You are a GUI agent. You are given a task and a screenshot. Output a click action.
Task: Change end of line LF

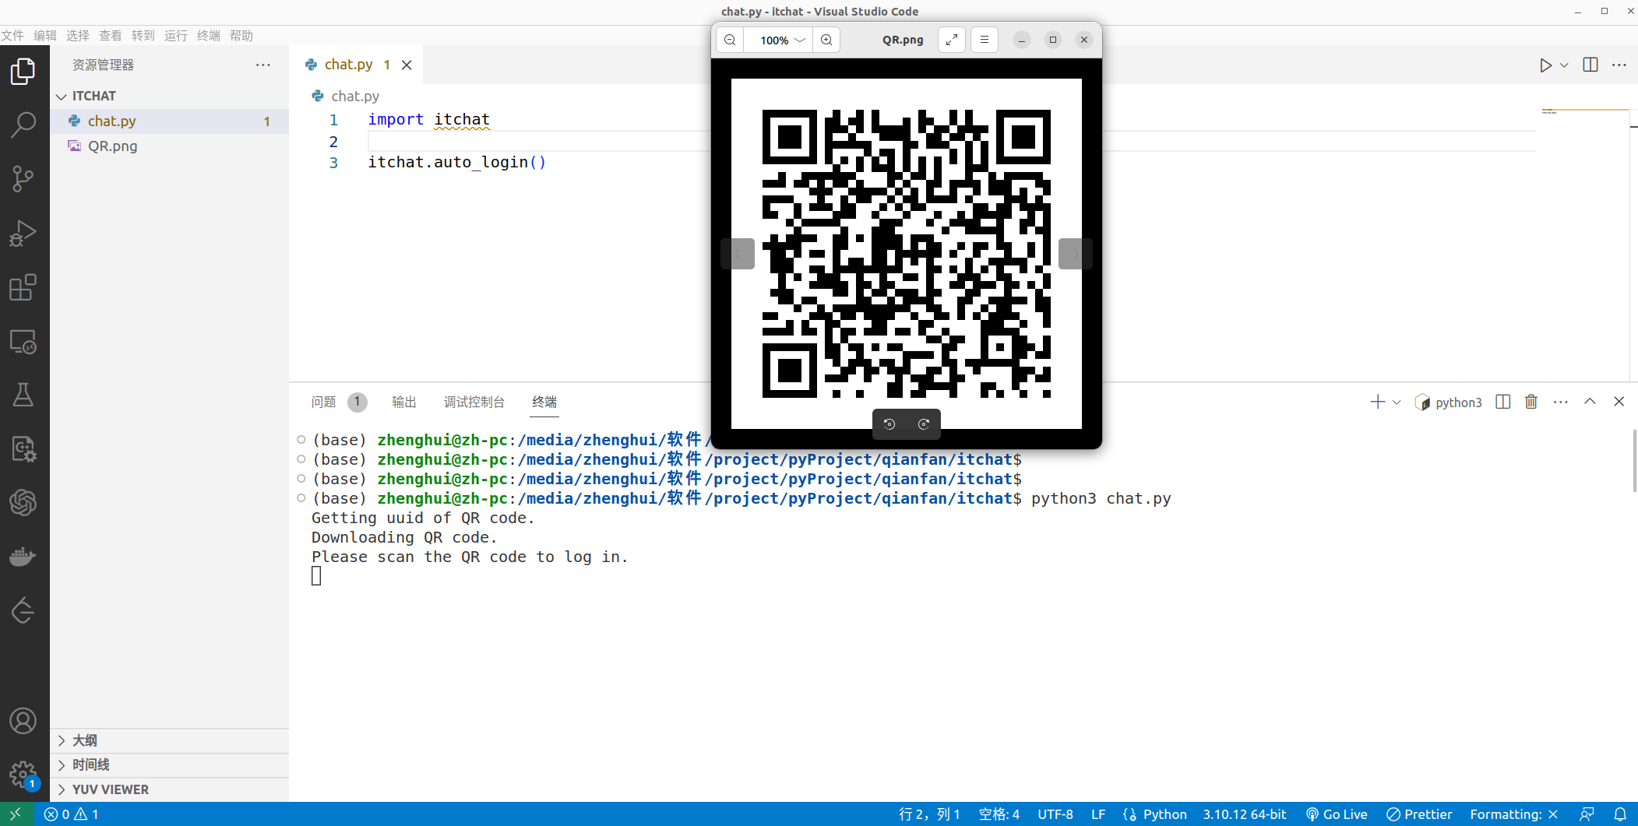pos(1098,814)
